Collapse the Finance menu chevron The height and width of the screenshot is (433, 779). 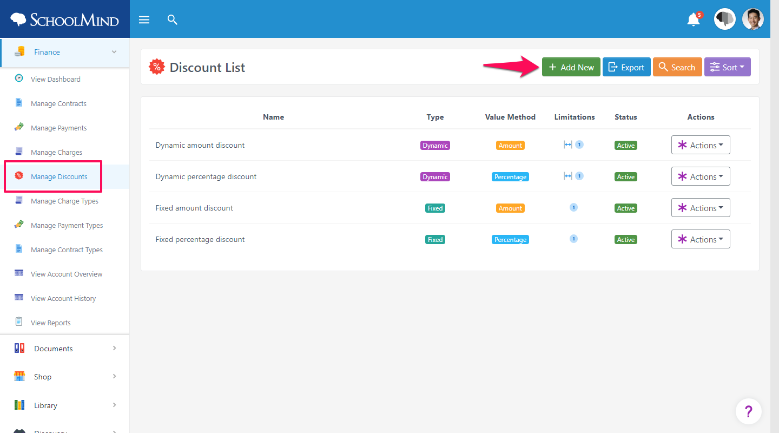click(x=114, y=52)
